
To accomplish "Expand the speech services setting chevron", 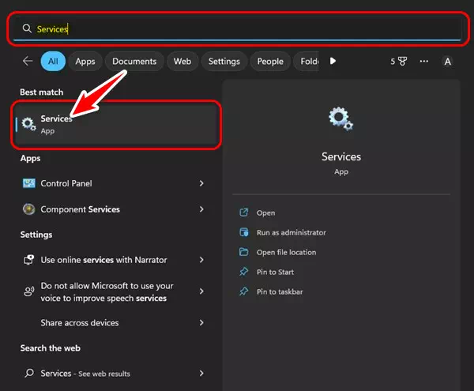I will click(x=201, y=291).
